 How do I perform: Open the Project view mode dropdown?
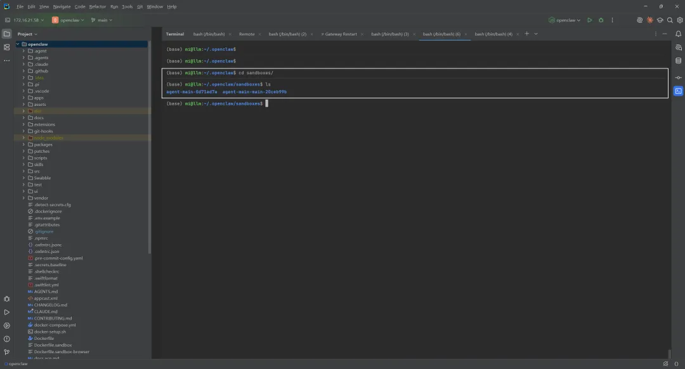tap(27, 34)
